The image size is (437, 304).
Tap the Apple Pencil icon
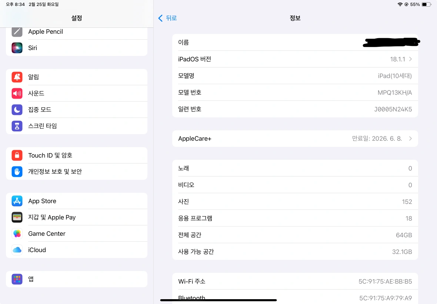pos(17,32)
